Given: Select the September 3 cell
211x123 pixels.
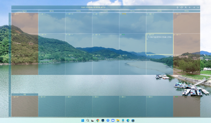Looking at the screenshot, I should (79, 106).
